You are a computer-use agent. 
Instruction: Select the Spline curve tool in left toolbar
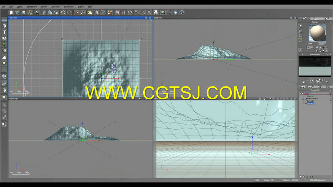coord(4,69)
